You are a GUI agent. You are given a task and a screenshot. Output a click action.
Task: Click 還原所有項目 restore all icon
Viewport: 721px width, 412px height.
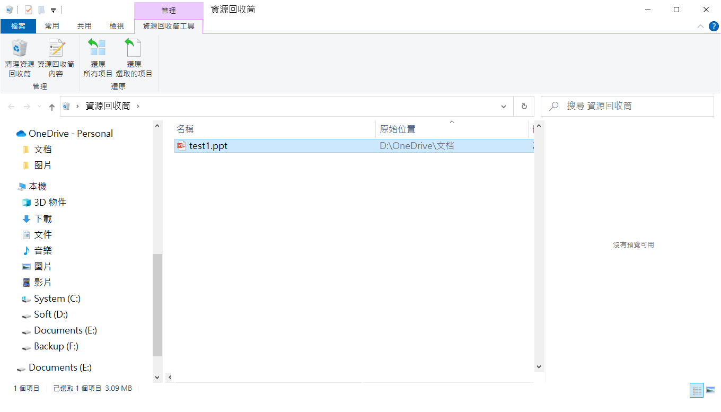click(98, 49)
